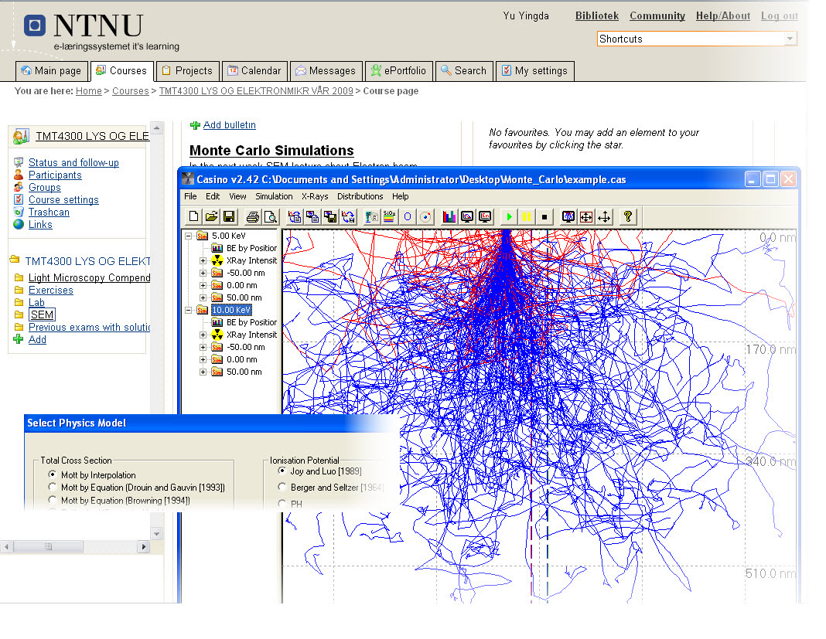The width and height of the screenshot is (826, 639).
Task: Open the Shortcuts dropdown
Action: (789, 39)
